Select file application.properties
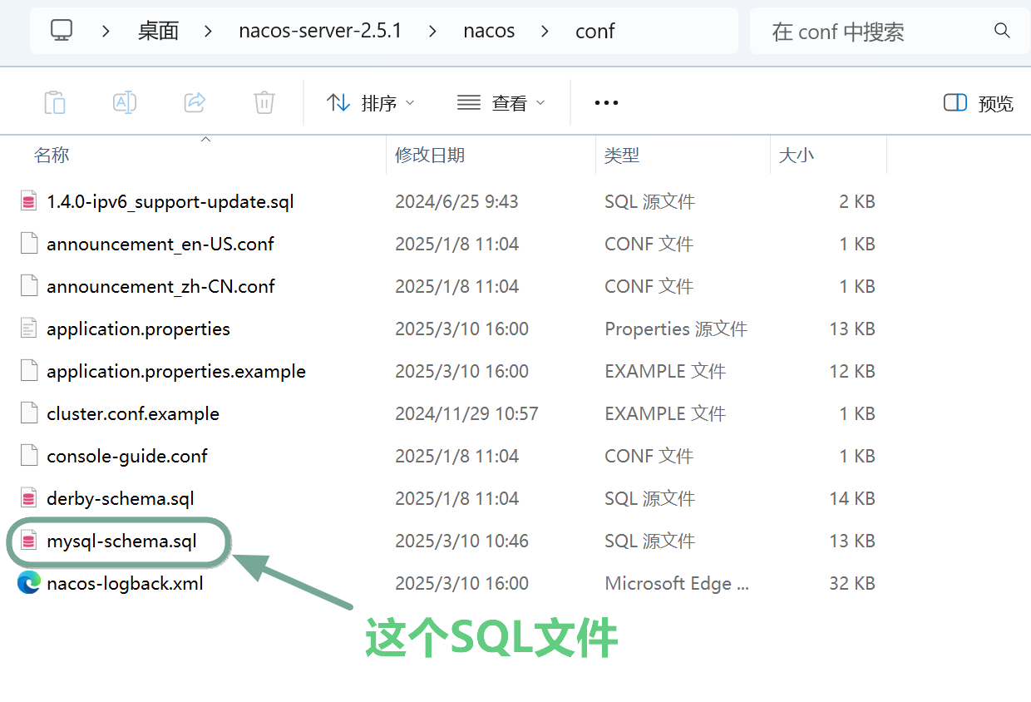This screenshot has width=1031, height=702. [x=138, y=329]
